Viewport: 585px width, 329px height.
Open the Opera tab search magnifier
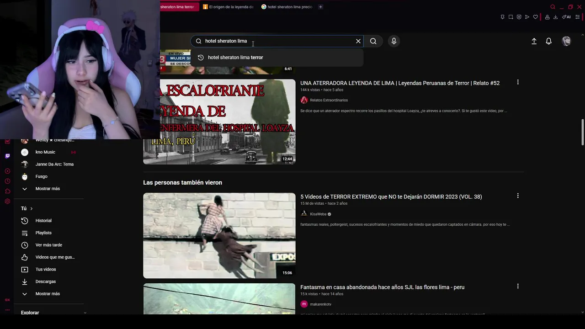coord(553,7)
